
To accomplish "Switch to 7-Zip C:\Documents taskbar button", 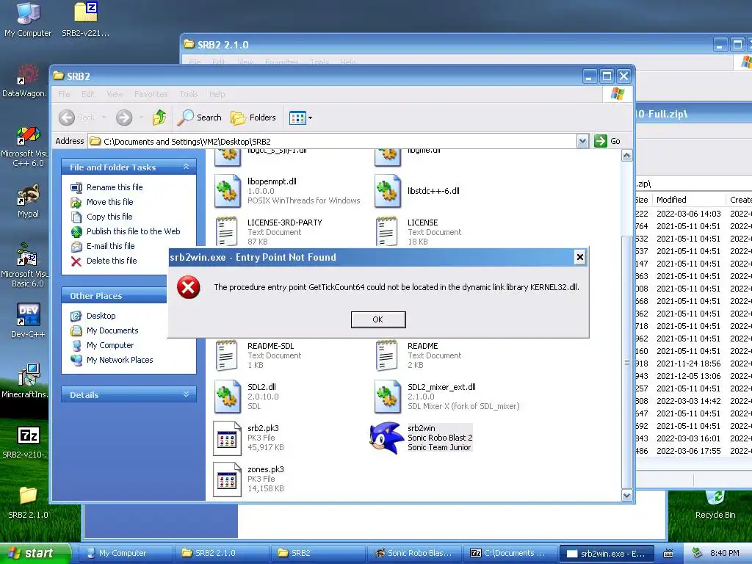I will tap(510, 553).
